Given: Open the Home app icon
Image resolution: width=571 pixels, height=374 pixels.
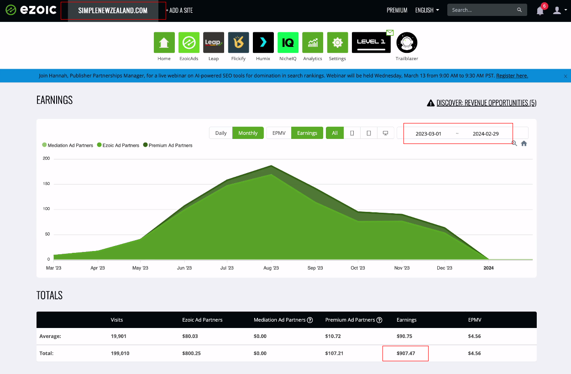Looking at the screenshot, I should pyautogui.click(x=164, y=42).
